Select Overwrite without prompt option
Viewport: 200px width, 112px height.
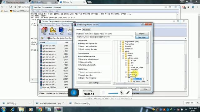pos(79,59)
